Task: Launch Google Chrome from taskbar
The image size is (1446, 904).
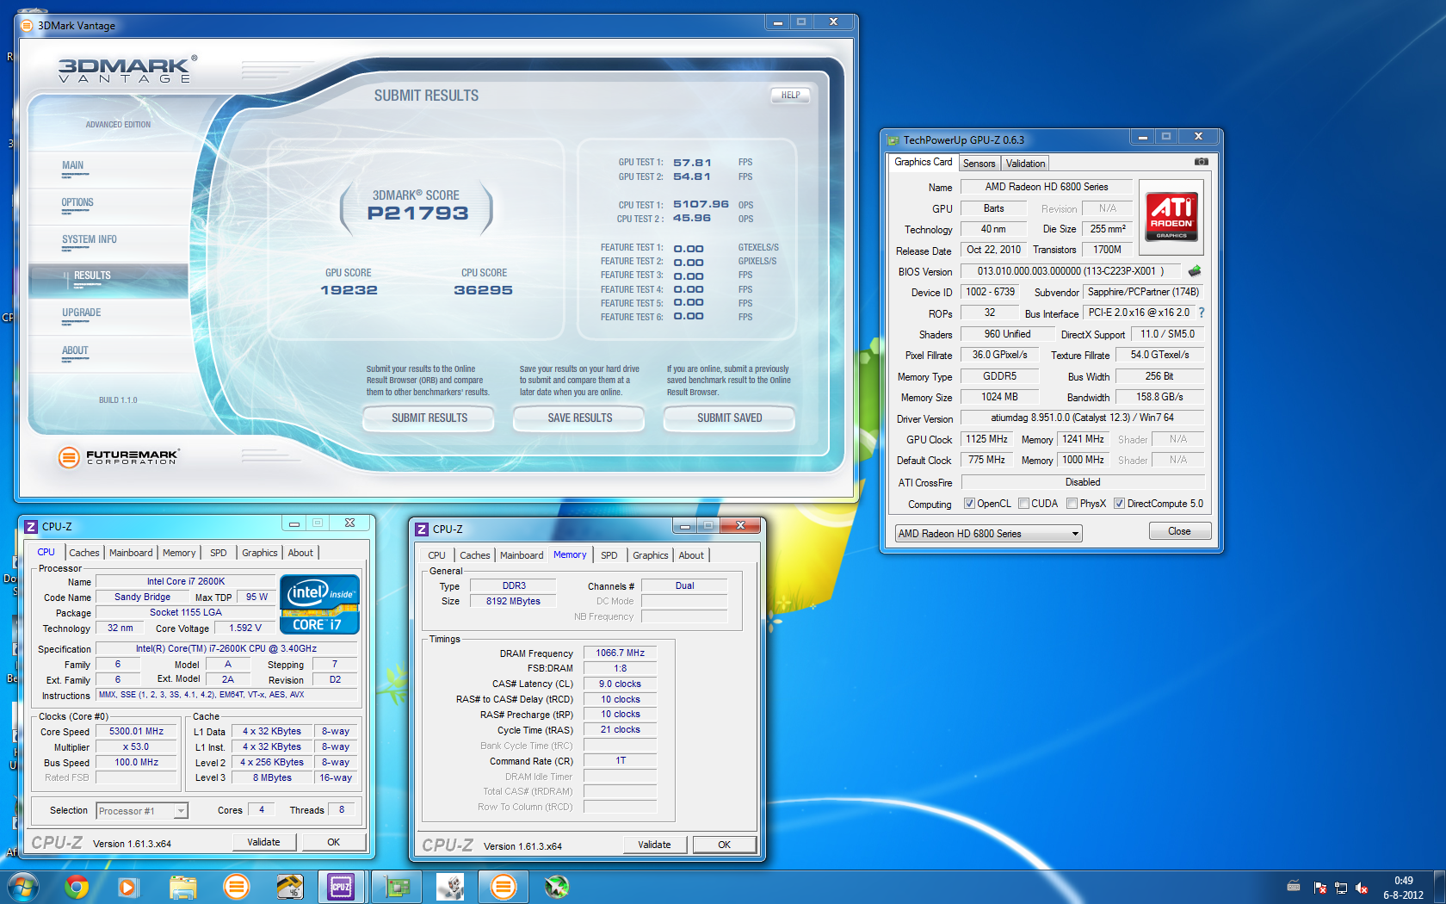Action: (77, 886)
